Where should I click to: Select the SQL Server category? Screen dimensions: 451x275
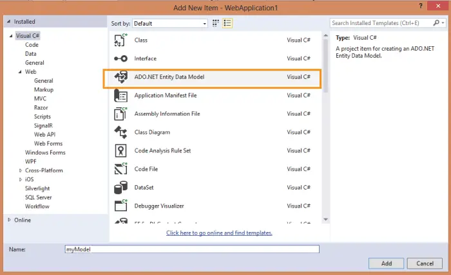pyautogui.click(x=38, y=197)
